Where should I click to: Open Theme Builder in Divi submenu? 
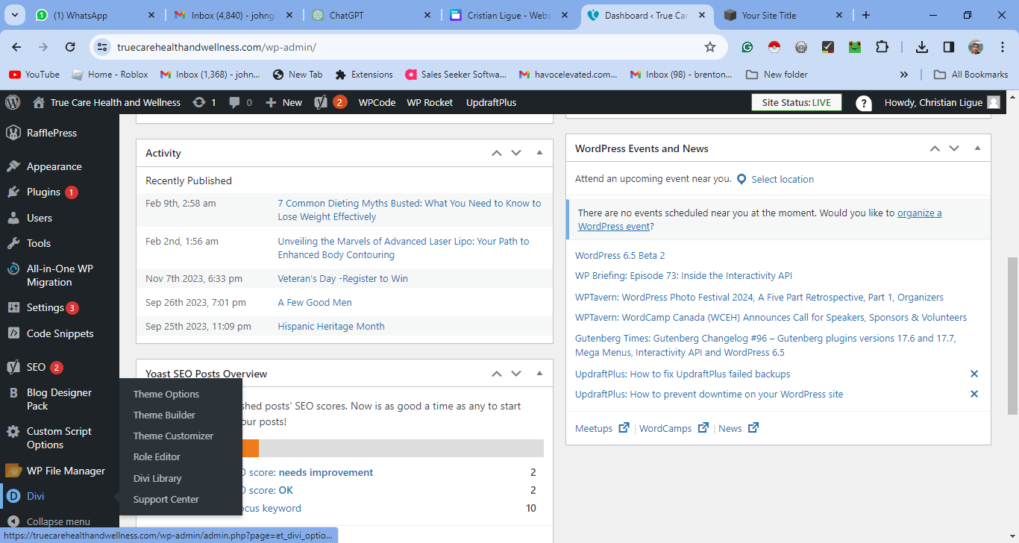pyautogui.click(x=164, y=415)
